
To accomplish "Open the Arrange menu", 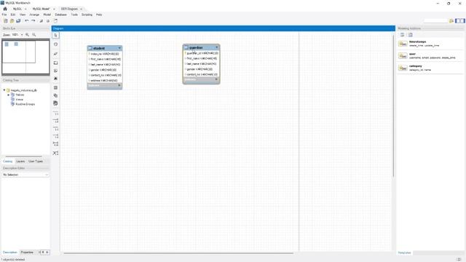I will click(x=34, y=15).
